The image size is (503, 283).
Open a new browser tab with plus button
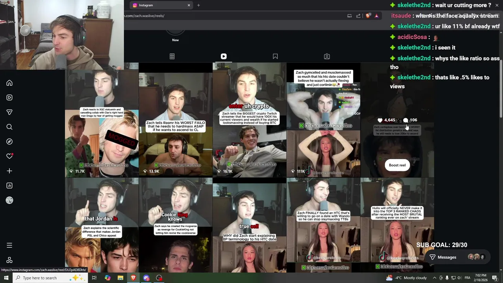coord(198,5)
